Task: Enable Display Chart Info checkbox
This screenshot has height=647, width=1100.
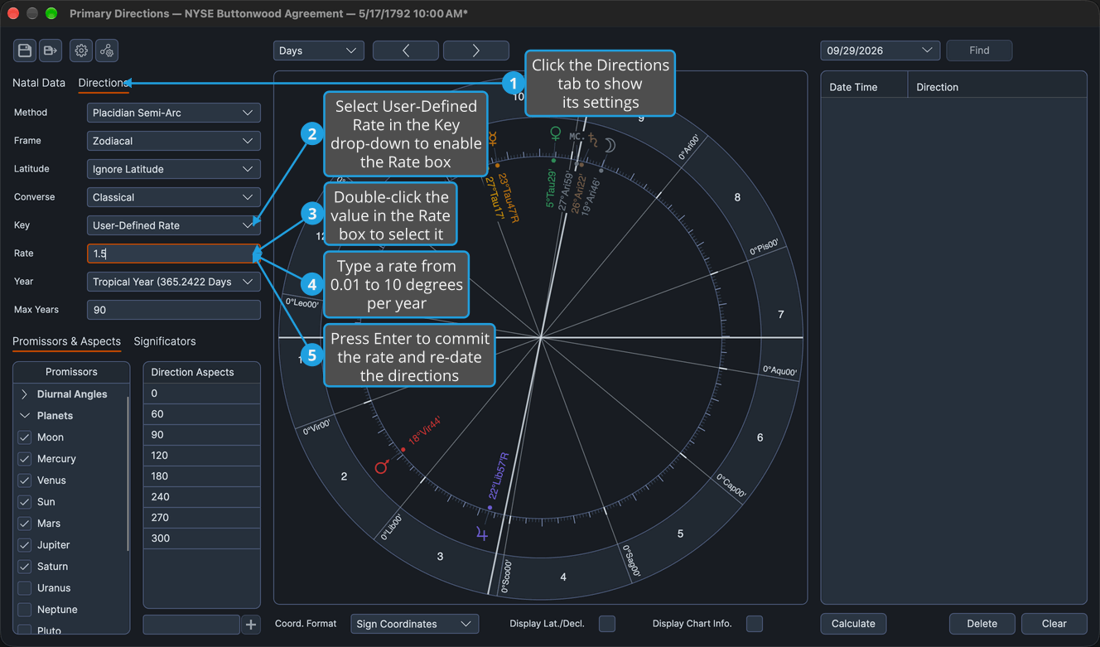Action: pos(755,624)
